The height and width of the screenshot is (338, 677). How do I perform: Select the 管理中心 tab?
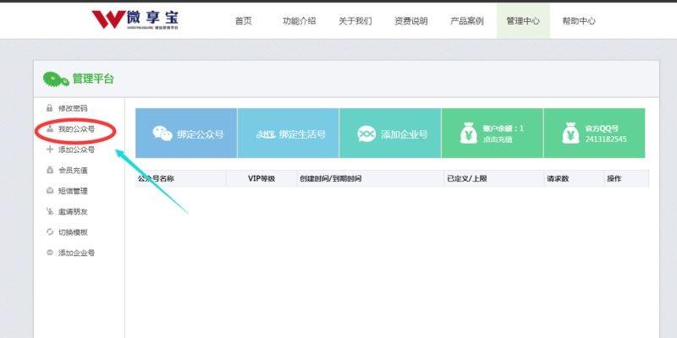coord(523,20)
